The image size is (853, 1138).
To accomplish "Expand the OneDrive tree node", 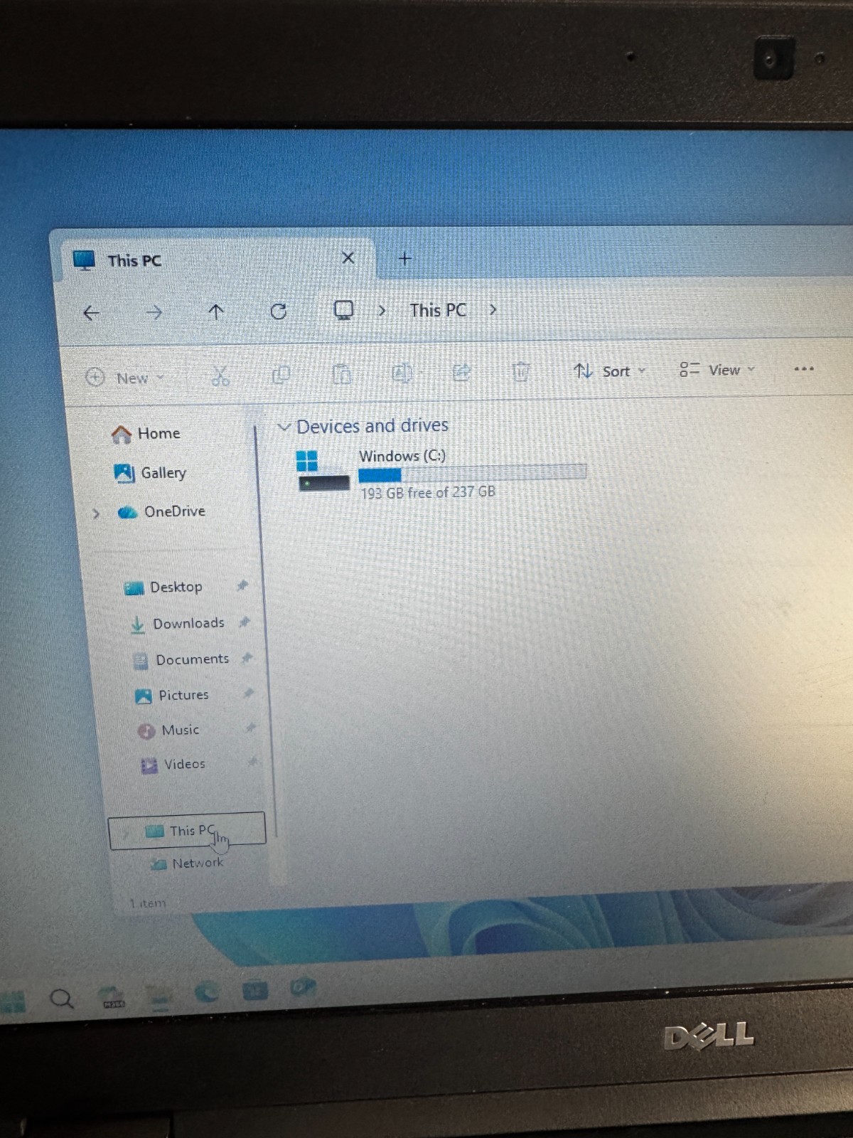I will [x=96, y=513].
